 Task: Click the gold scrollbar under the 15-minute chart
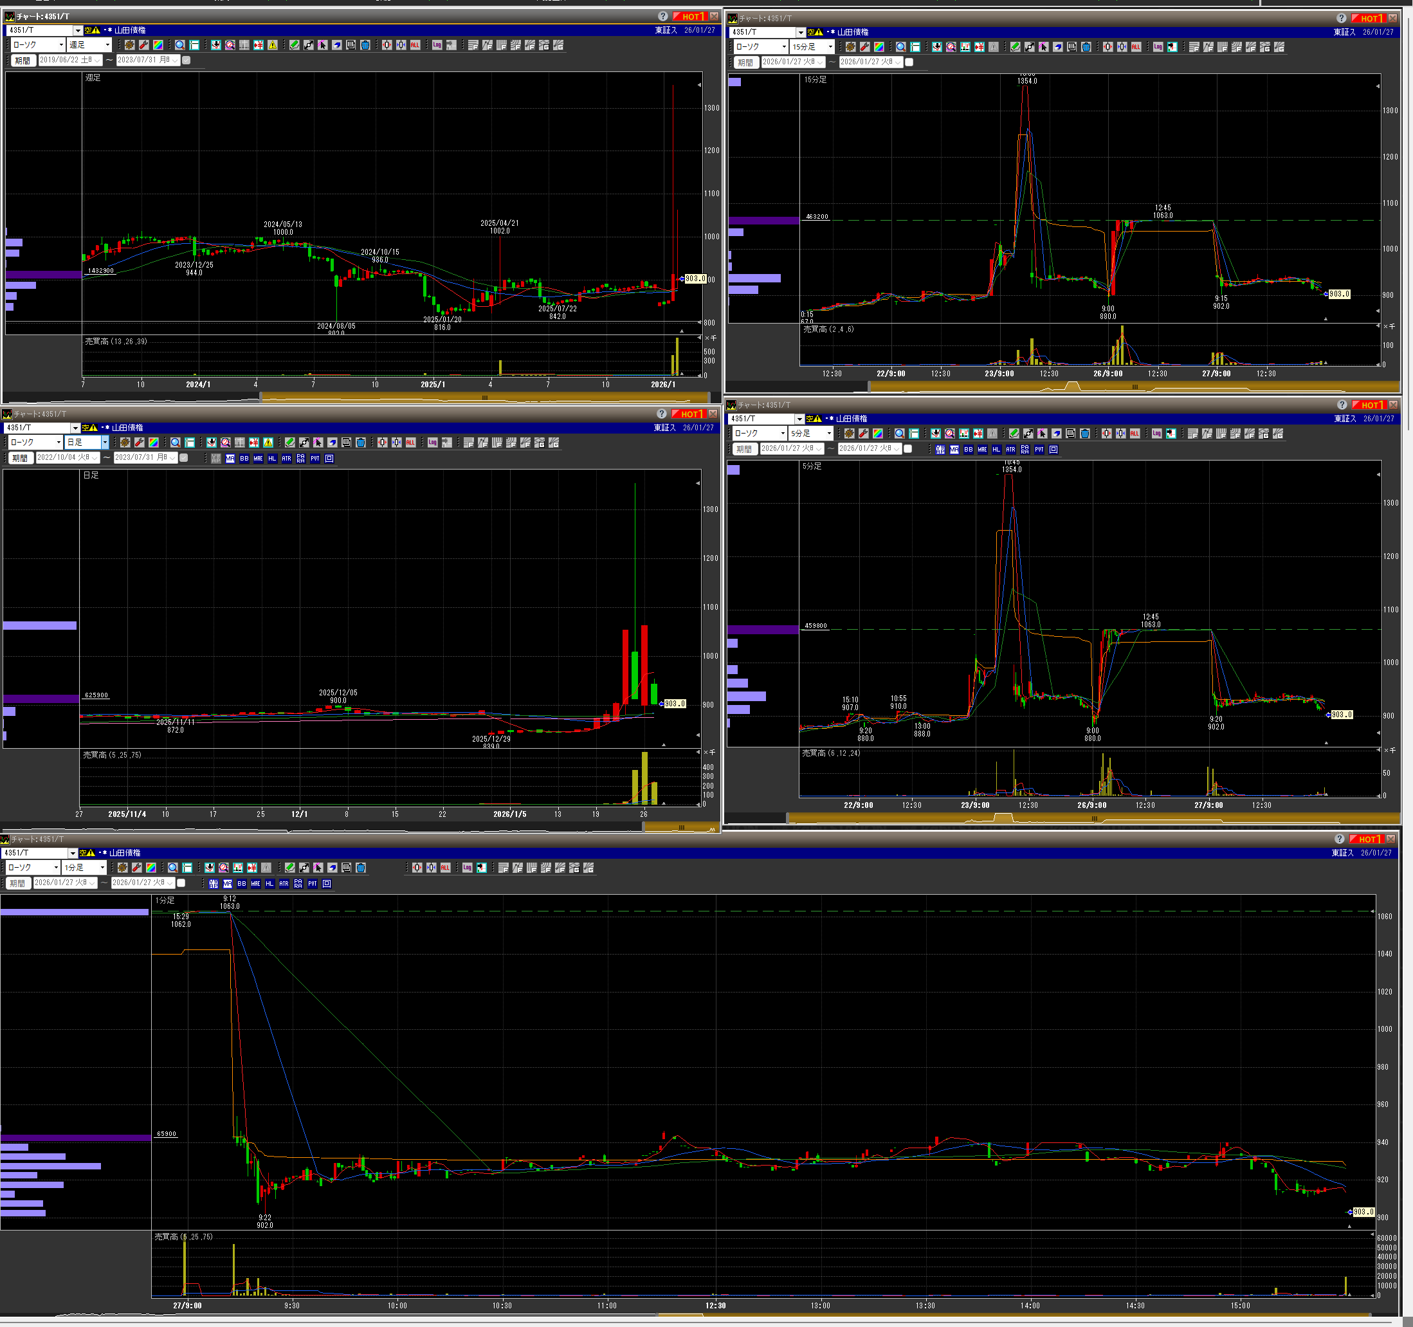click(1134, 387)
